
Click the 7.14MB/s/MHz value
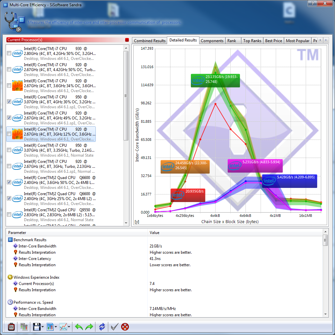click(x=163, y=308)
